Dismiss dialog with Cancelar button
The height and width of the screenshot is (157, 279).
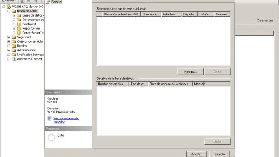[219, 154]
